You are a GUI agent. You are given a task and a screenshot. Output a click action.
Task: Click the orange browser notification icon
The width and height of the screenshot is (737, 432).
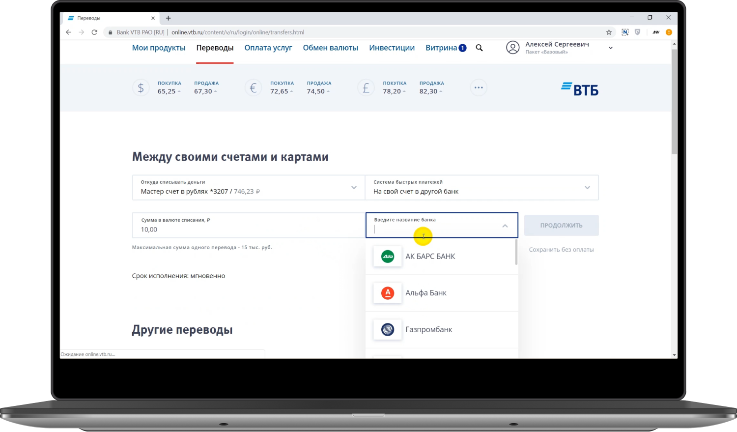click(669, 32)
